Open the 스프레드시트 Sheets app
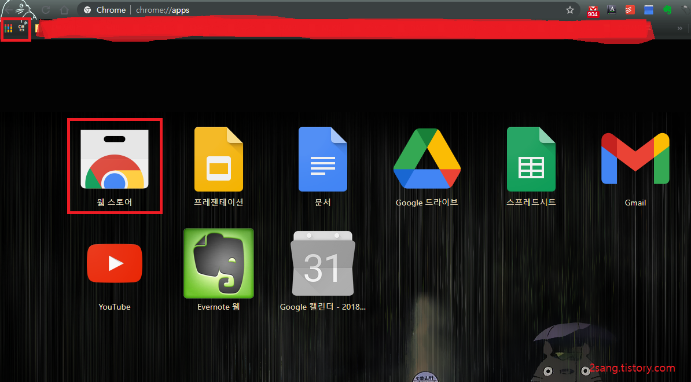 (x=531, y=167)
